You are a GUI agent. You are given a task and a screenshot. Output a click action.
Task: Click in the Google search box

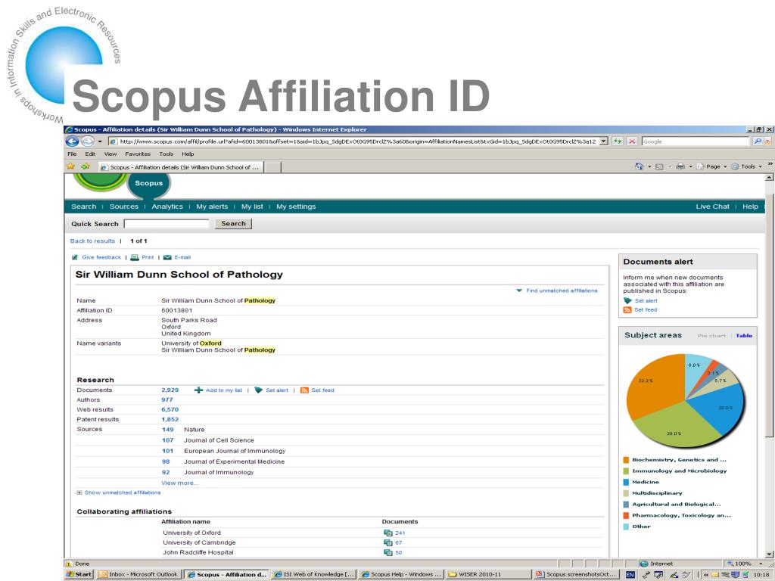coord(696,141)
